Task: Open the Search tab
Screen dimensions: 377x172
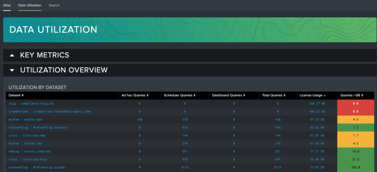Action: (x=54, y=5)
